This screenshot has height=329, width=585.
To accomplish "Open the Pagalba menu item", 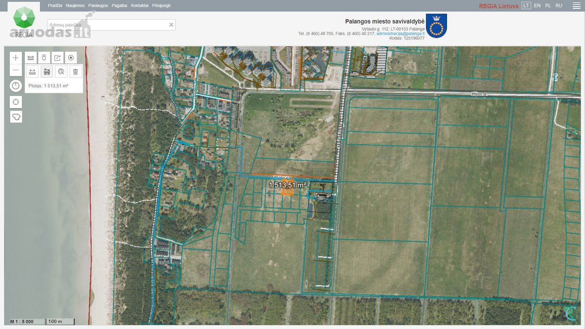I will pos(119,5).
